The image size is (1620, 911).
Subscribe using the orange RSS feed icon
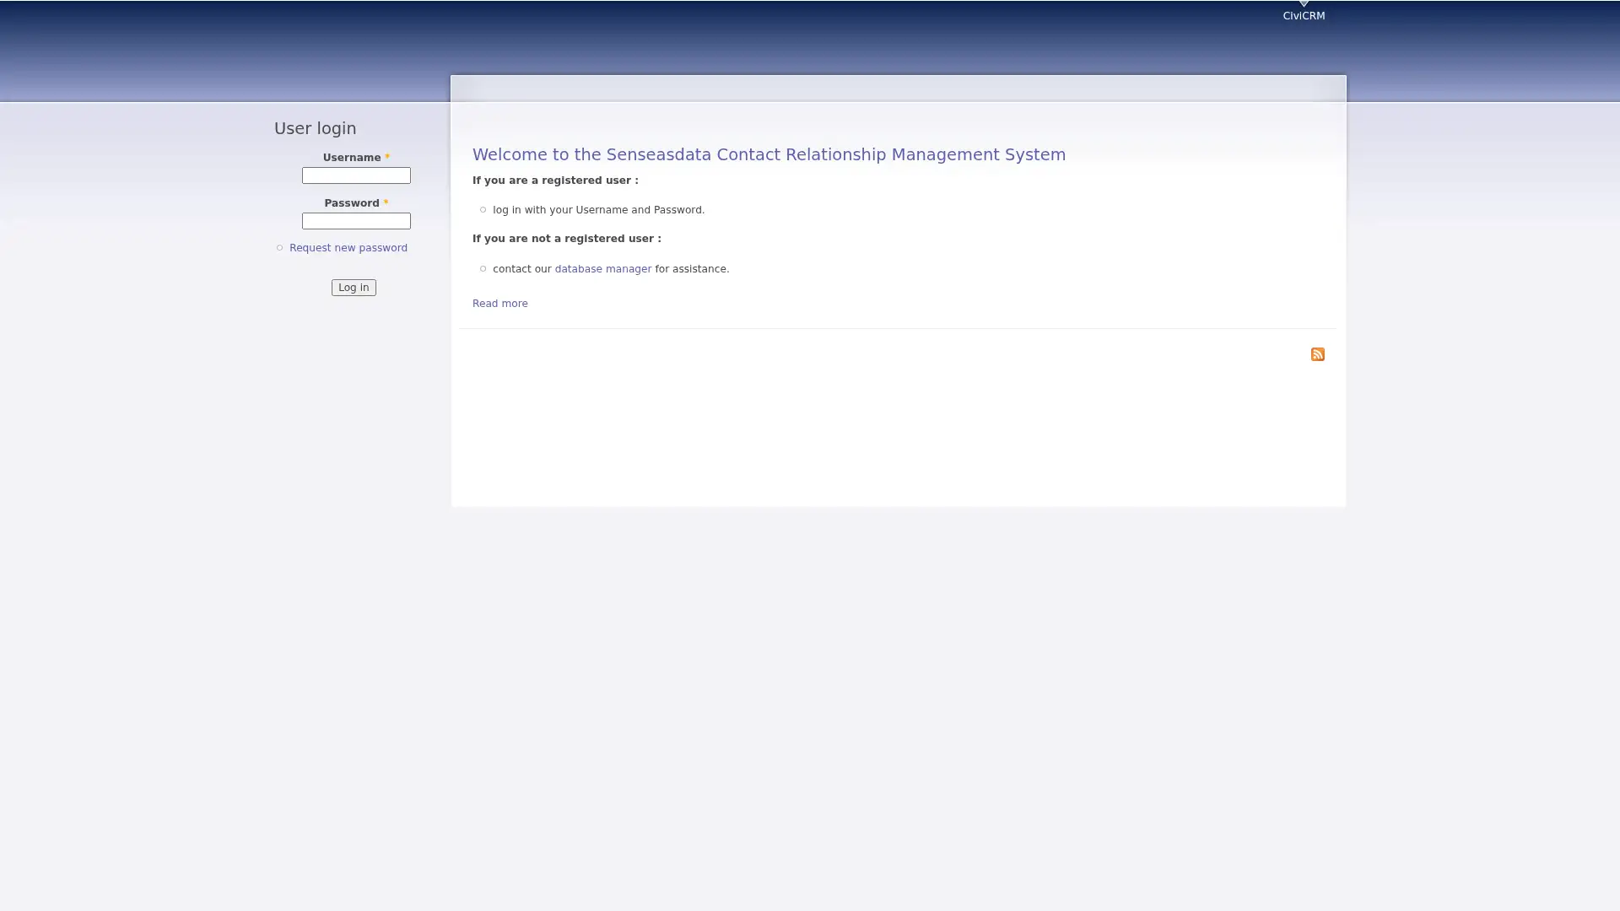pyautogui.click(x=1317, y=353)
